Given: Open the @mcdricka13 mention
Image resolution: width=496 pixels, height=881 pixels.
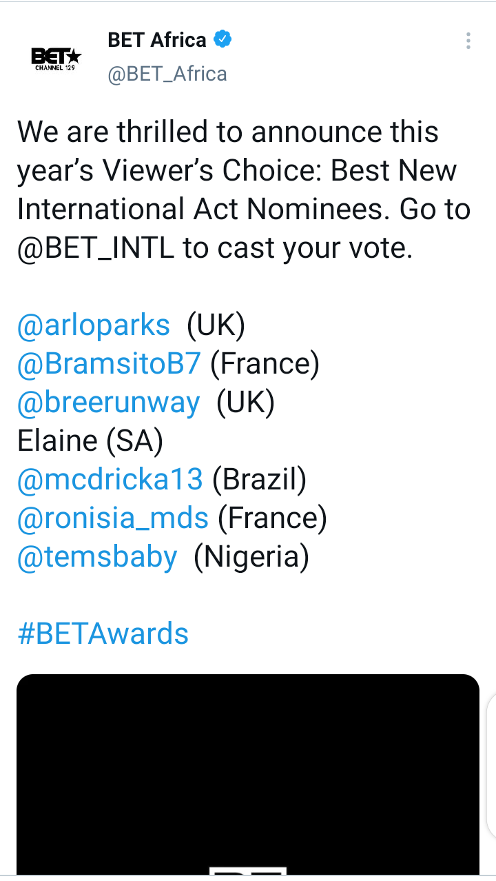Looking at the screenshot, I should point(110,479).
